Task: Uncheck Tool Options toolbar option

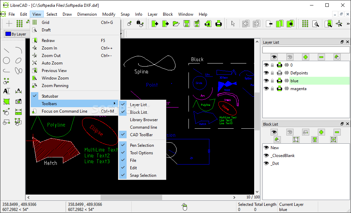Action: [x=142, y=153]
